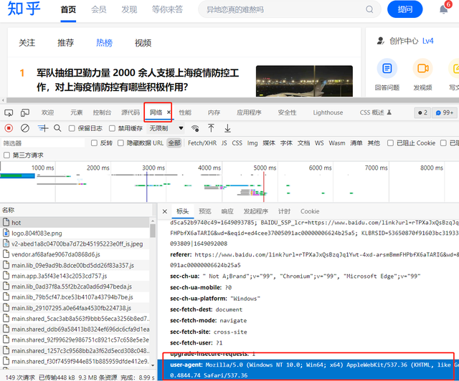
Task: Open the 会员 link in Zhihu header
Action: click(x=99, y=9)
